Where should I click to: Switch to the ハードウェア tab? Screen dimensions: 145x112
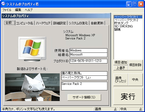pos(43,23)
